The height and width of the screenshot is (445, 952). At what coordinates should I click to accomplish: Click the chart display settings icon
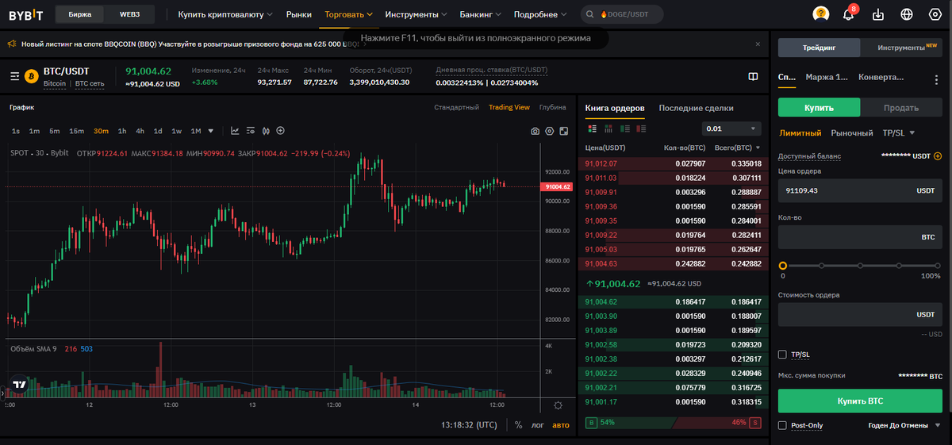250,131
